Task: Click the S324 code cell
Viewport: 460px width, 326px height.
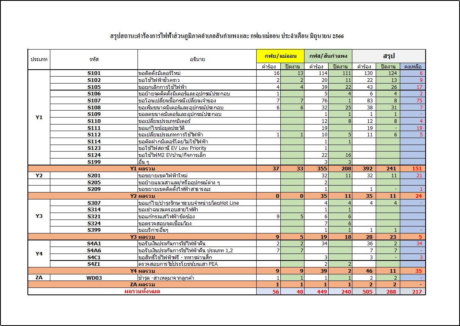Action: coord(94,224)
